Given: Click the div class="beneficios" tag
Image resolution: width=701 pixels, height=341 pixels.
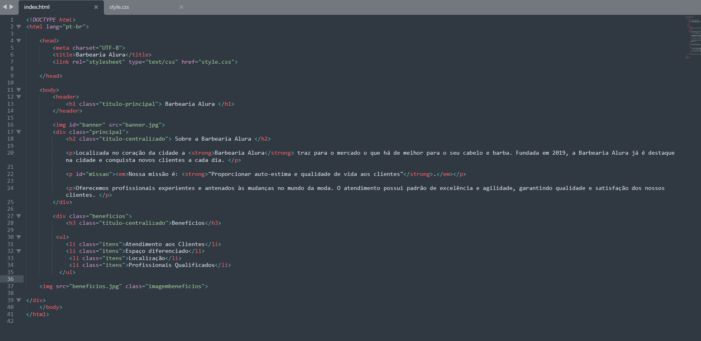Looking at the screenshot, I should click(x=92, y=216).
